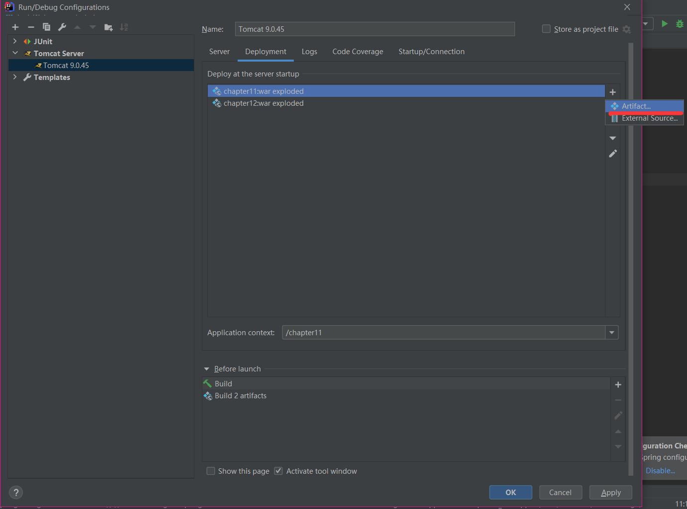Open the Application context dropdown

pos(612,333)
